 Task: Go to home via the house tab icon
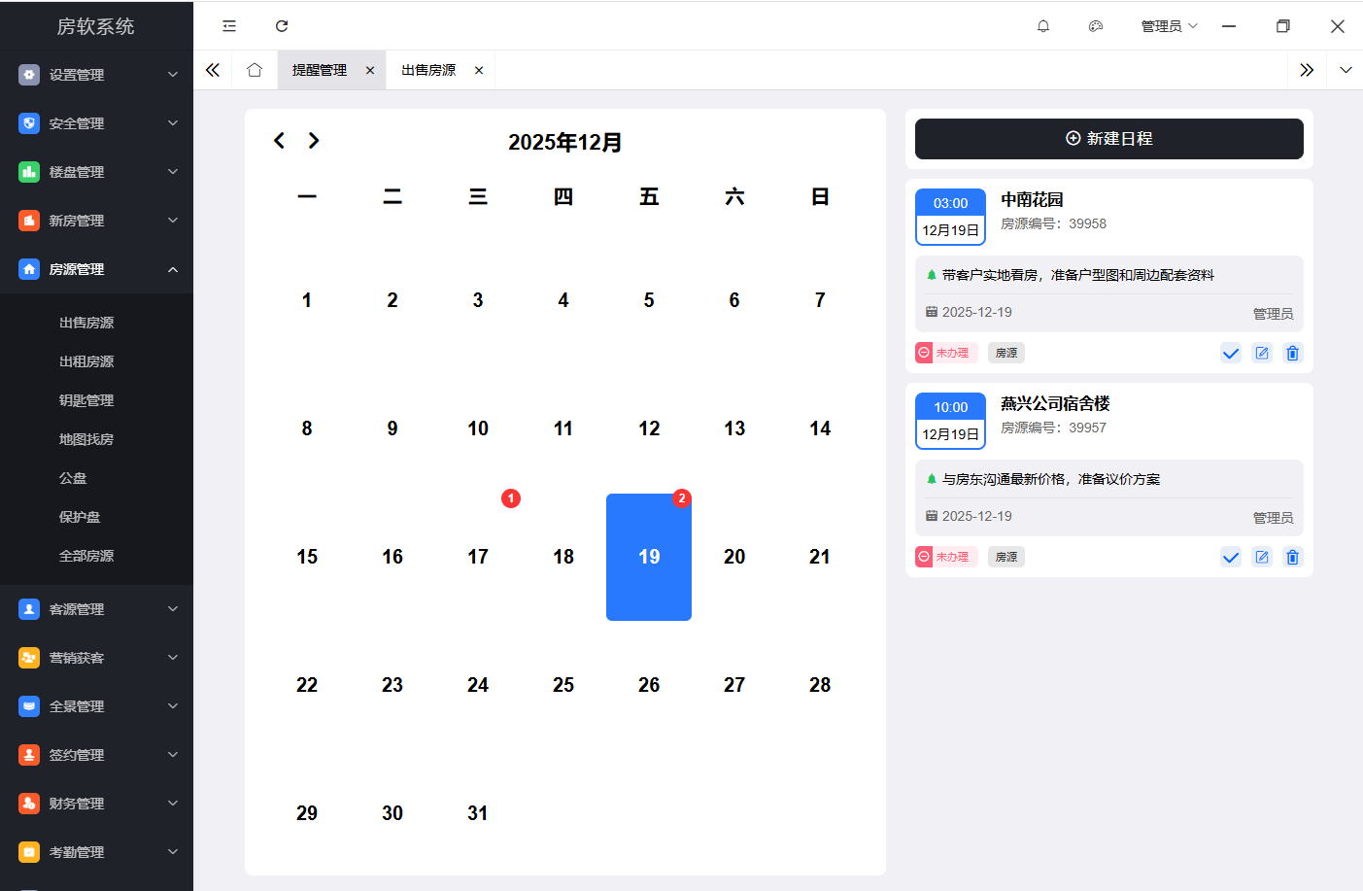pyautogui.click(x=254, y=69)
